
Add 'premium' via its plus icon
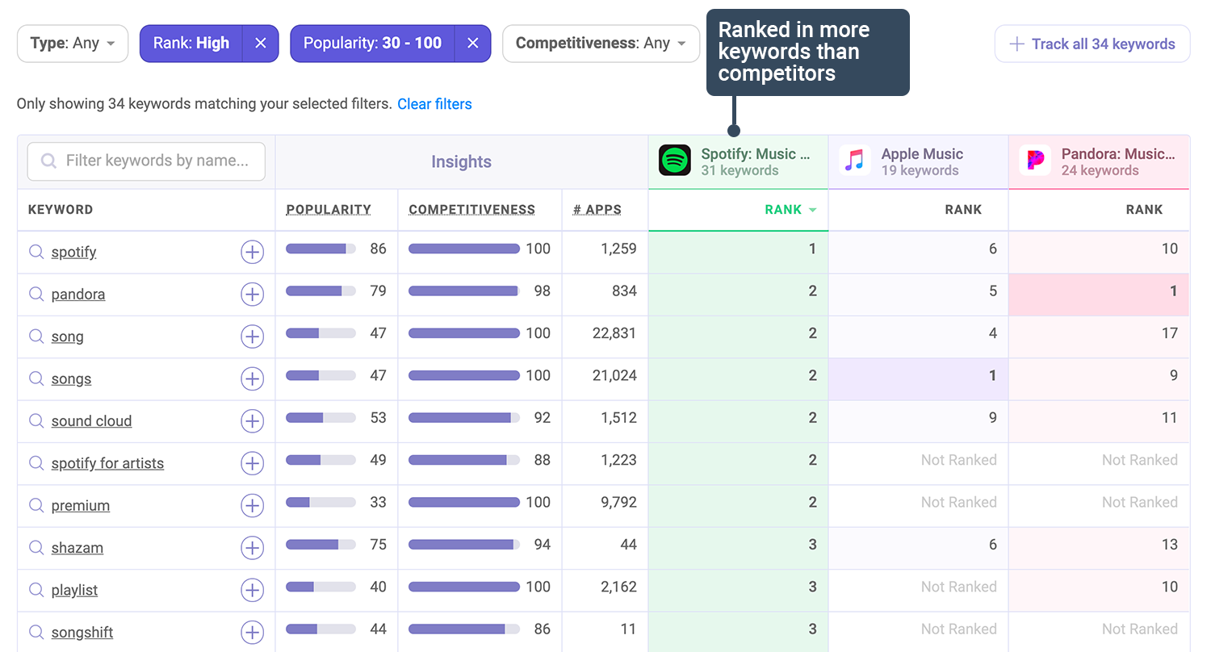coord(252,505)
